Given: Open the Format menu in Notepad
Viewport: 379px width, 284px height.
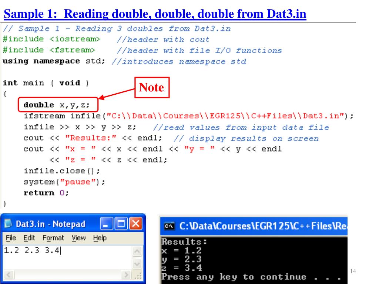Looking at the screenshot, I should (x=53, y=238).
